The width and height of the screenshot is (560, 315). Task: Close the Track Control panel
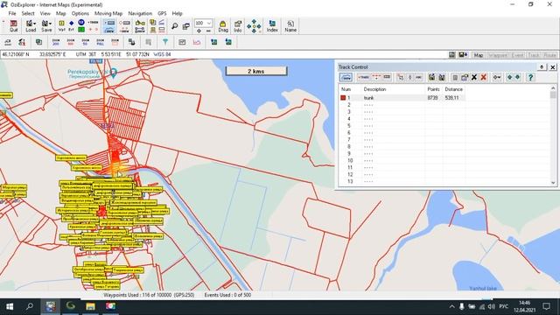pyautogui.click(x=552, y=67)
